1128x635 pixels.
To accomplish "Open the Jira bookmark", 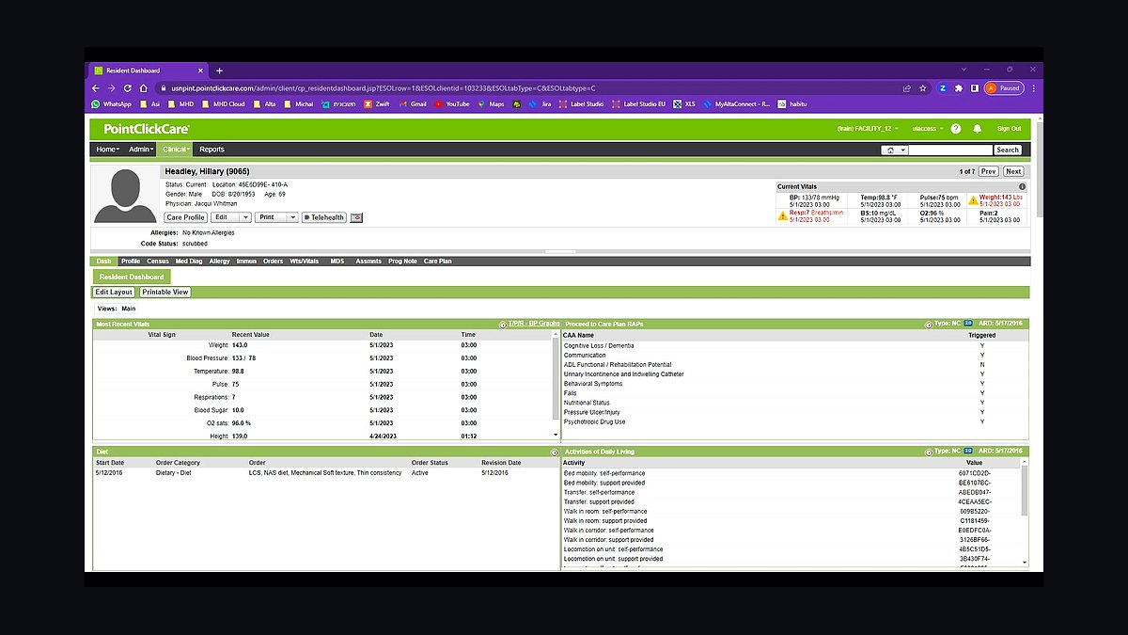I will click(541, 104).
